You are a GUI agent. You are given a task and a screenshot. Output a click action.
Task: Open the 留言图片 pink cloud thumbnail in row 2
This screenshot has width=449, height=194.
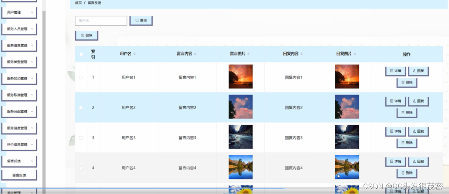[x=240, y=107]
